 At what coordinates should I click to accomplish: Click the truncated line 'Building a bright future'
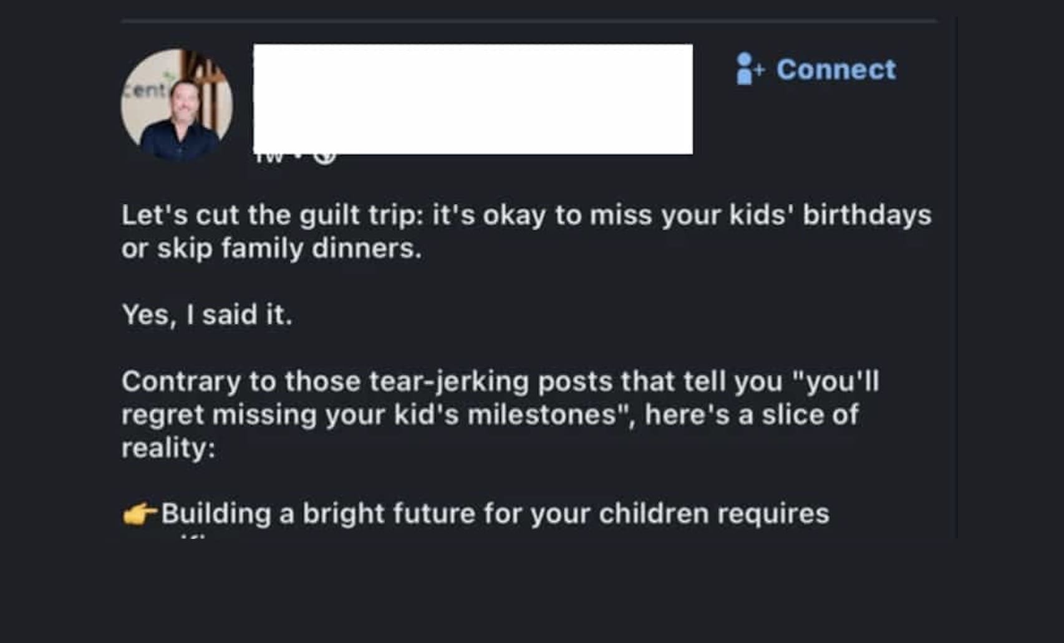pyautogui.click(x=486, y=514)
